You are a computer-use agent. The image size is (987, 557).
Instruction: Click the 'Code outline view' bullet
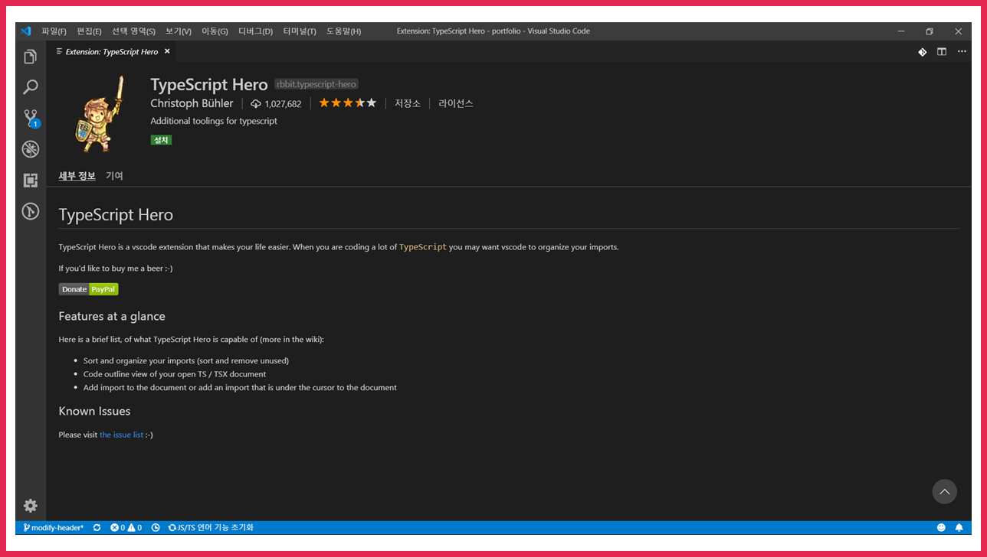175,374
